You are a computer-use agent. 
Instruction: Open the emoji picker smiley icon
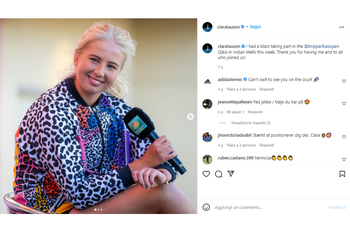click(x=206, y=207)
